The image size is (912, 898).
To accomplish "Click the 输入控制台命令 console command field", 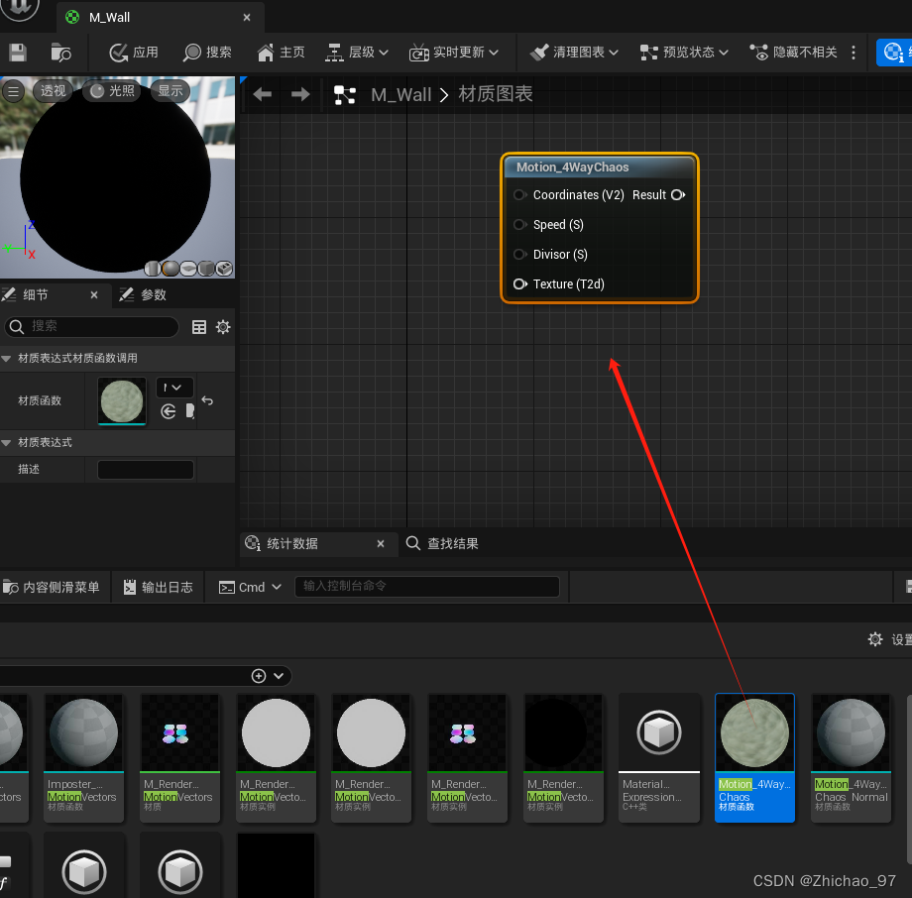I will coord(427,586).
